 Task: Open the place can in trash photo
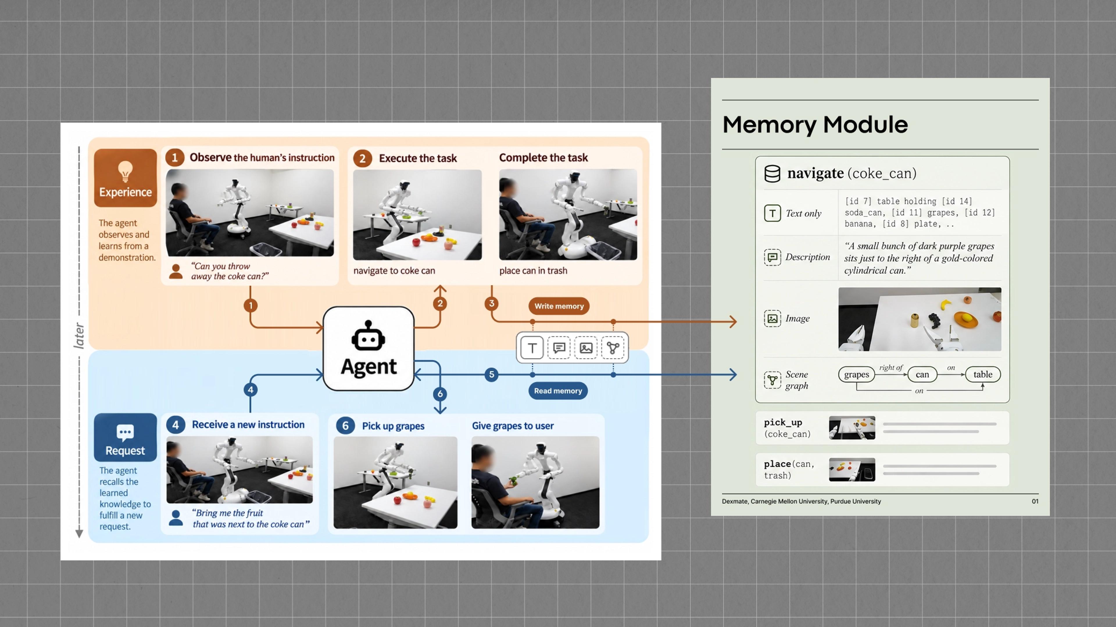pos(568,215)
